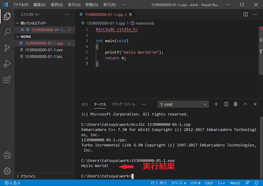
Task: Maximize the terminal panel size
Action: (245, 104)
